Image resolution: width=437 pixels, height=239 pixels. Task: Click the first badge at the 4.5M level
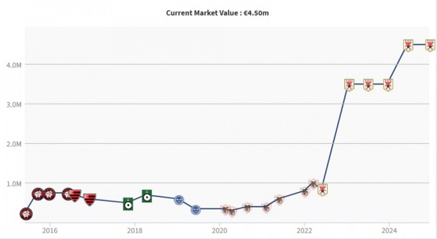[x=408, y=45]
